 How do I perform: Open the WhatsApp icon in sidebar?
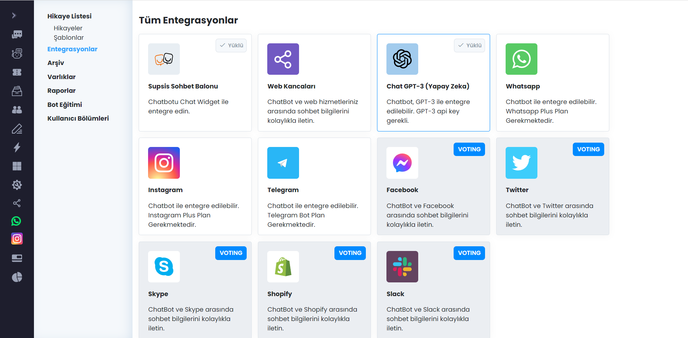pos(16,221)
